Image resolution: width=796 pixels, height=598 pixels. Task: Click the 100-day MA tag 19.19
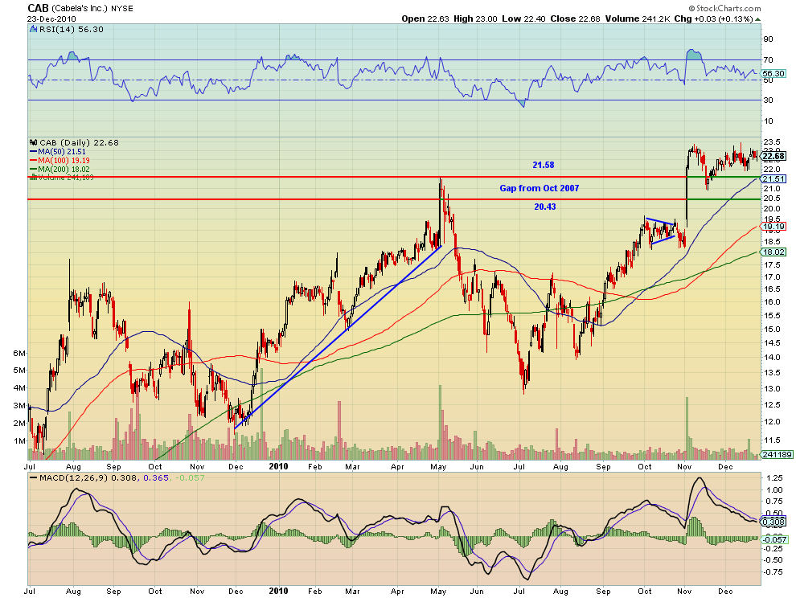[774, 227]
